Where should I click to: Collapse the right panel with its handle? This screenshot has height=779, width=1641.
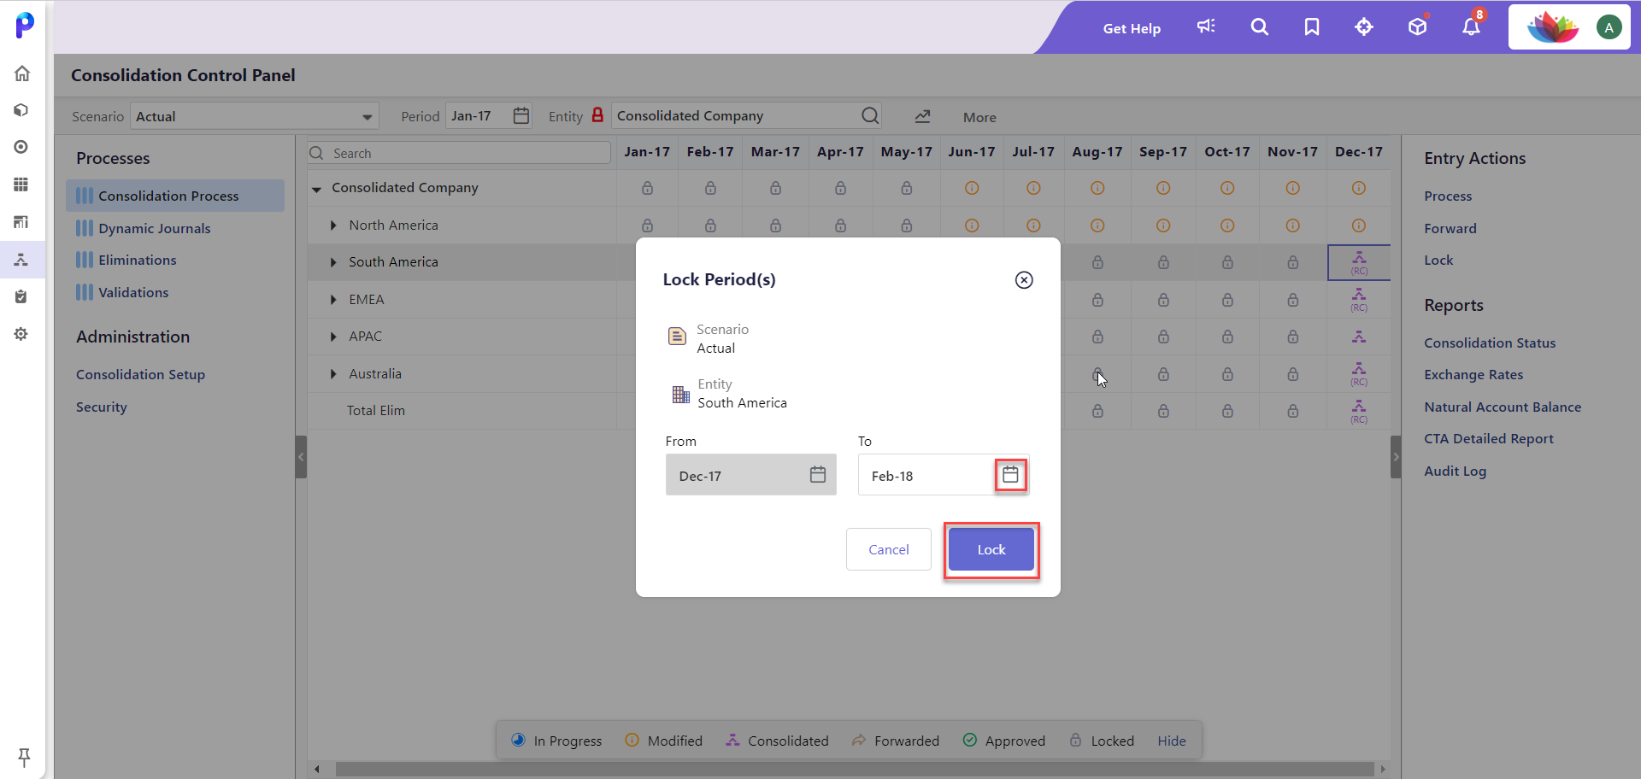coord(1396,457)
